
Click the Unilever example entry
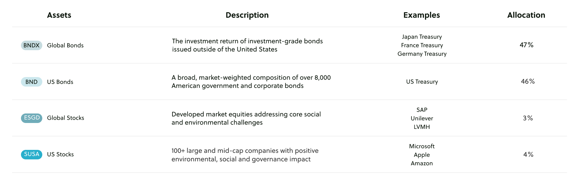pos(422,118)
